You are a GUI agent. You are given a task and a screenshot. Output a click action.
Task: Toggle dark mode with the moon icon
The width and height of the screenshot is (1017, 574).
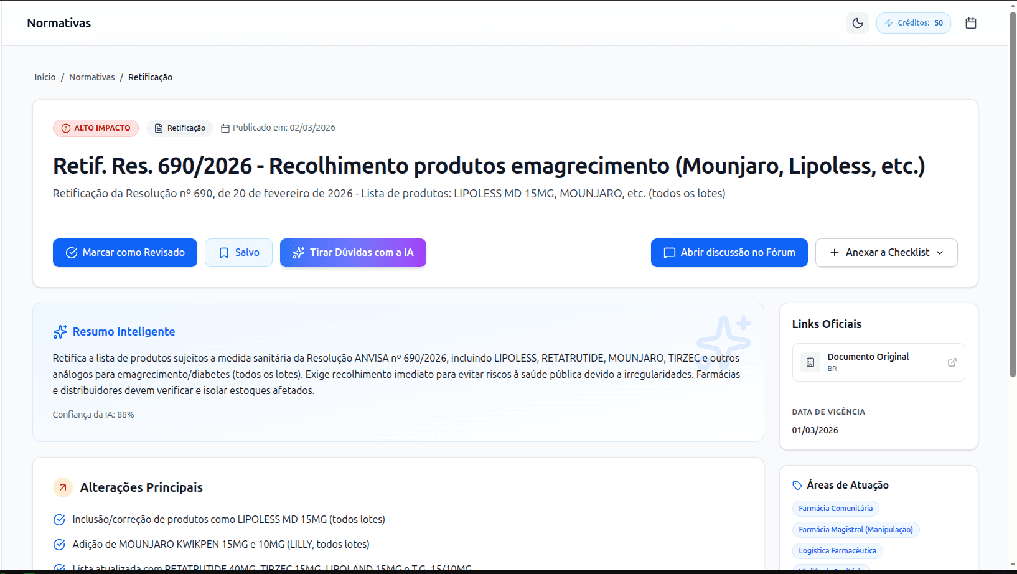click(x=857, y=23)
